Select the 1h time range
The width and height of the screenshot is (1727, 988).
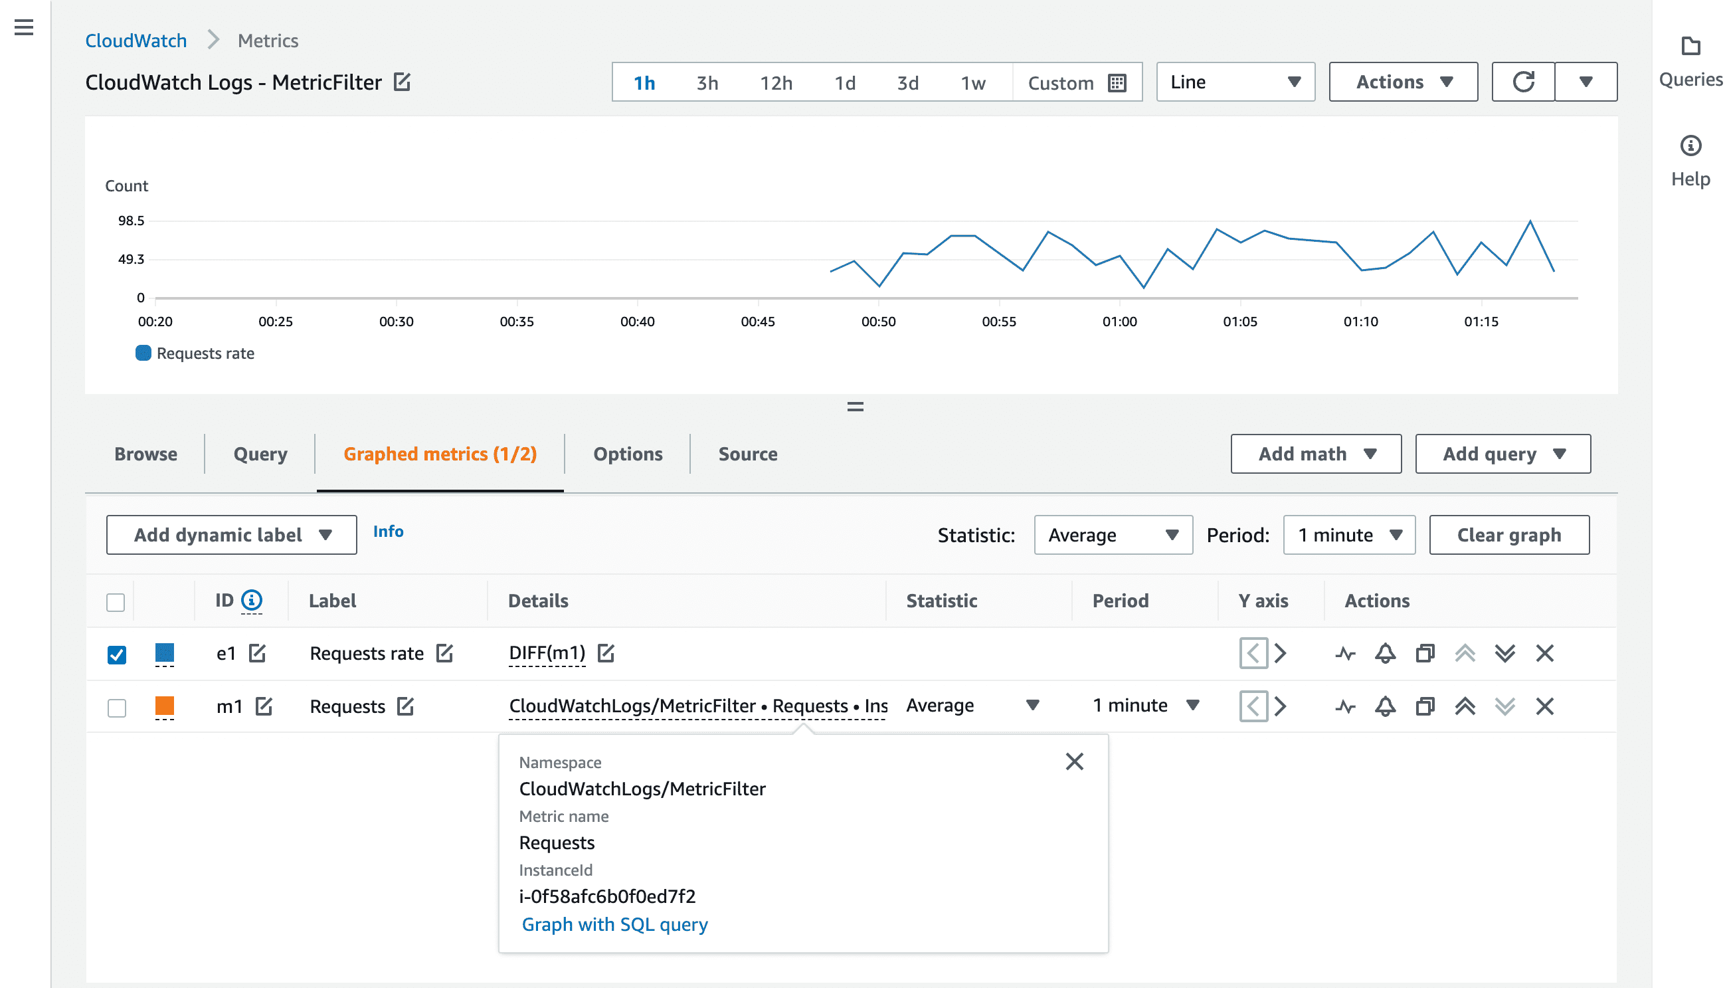pos(644,83)
